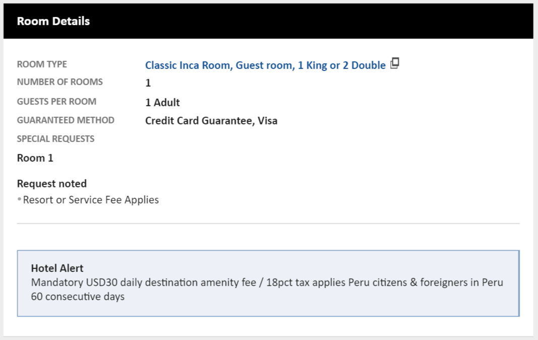
Task: Click the ROOM TYPE label
Action: [x=42, y=64]
